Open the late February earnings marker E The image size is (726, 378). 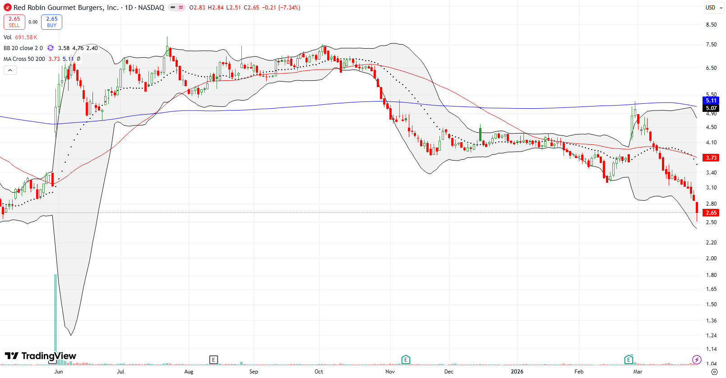629,360
